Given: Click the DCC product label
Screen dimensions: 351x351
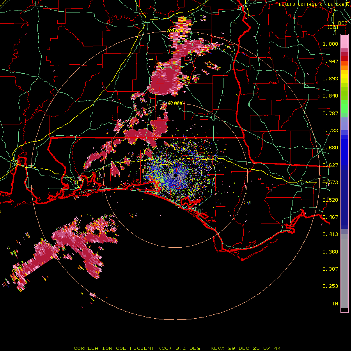Looking at the screenshot, I should (342, 23).
